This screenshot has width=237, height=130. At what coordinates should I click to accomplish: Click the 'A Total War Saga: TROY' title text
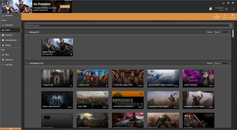click(123, 85)
